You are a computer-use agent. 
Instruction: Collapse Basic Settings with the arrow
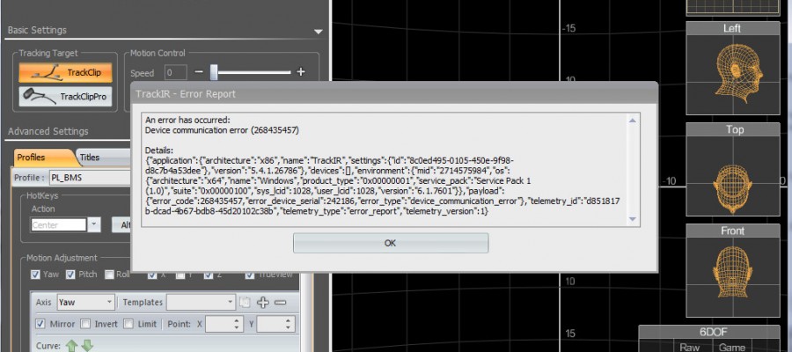318,32
